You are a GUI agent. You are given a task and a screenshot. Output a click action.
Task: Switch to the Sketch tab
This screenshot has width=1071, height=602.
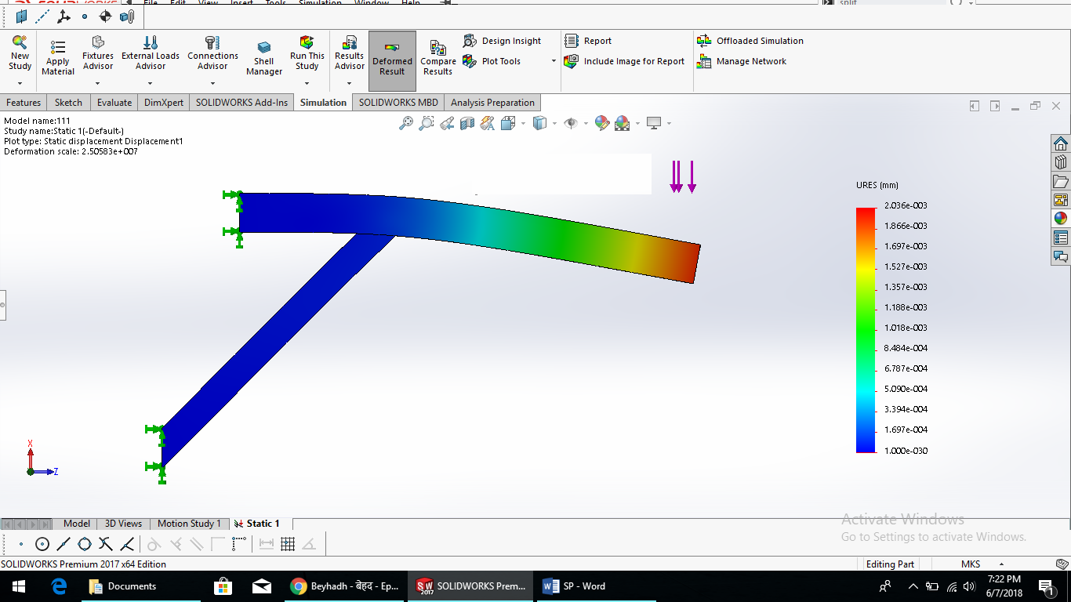pyautogui.click(x=68, y=103)
